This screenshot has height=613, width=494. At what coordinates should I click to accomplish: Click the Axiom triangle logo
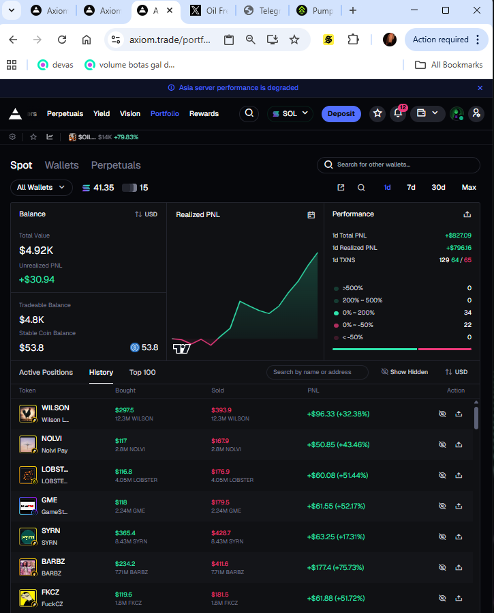(15, 114)
